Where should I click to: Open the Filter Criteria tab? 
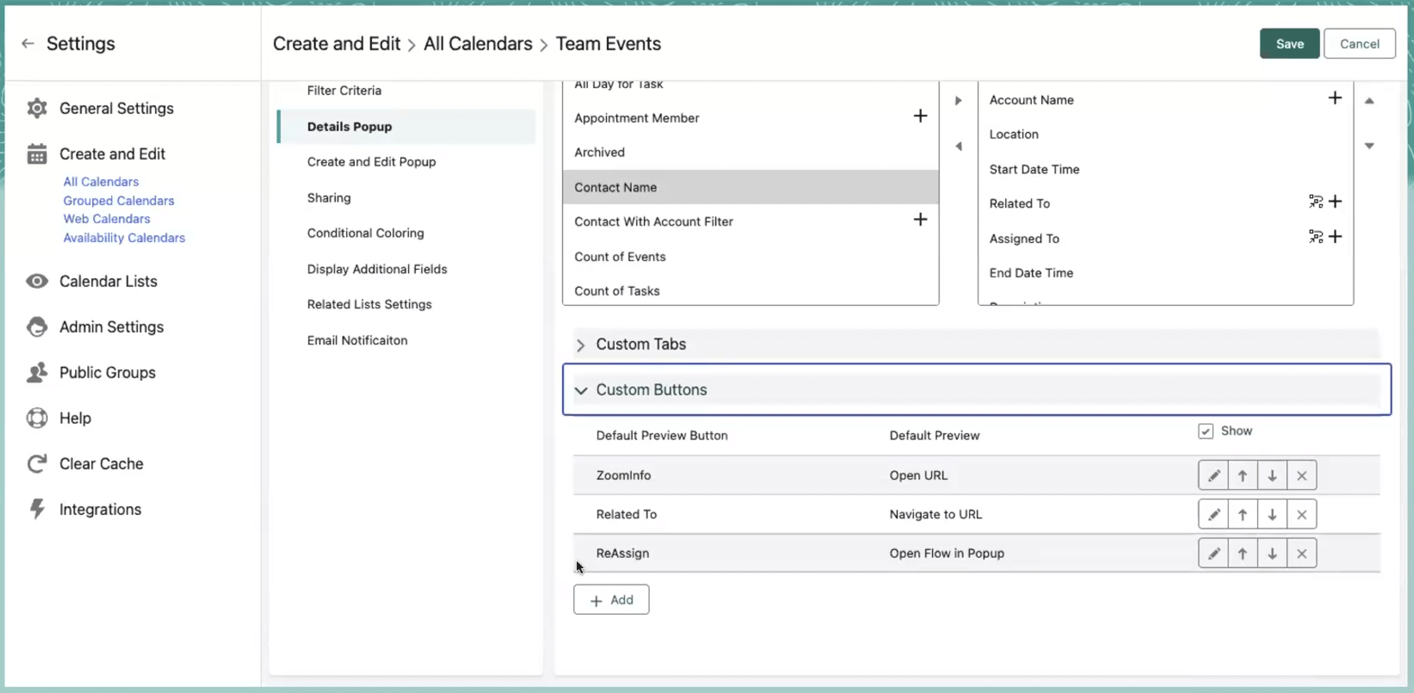pyautogui.click(x=344, y=91)
